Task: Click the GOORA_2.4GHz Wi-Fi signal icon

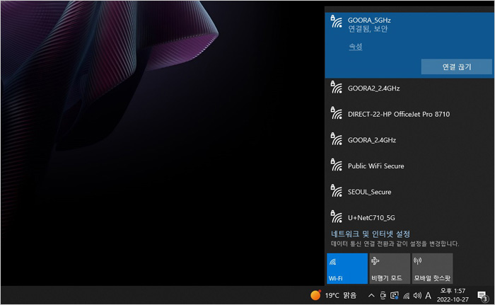Action: 337,139
